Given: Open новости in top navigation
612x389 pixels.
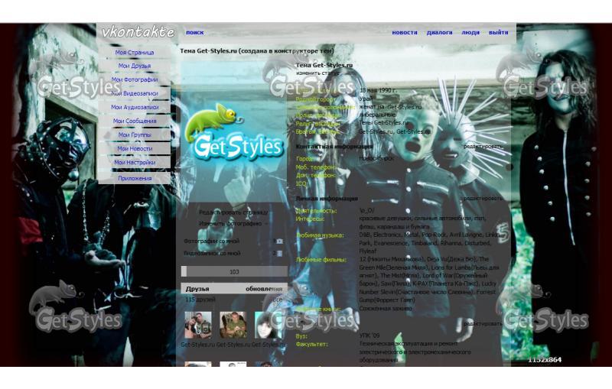Looking at the screenshot, I should click(x=405, y=33).
